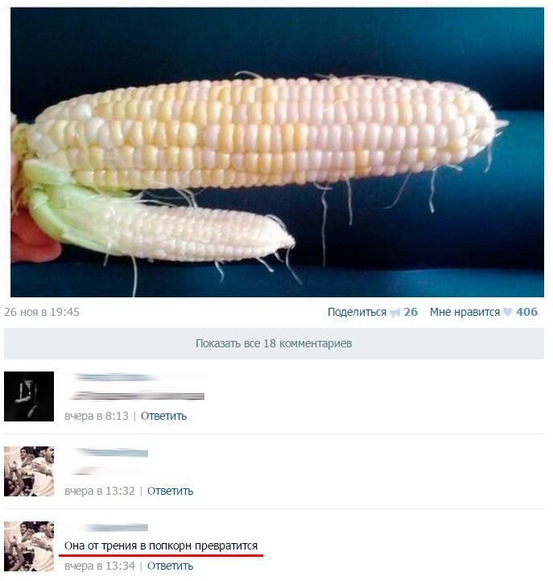Click the вчера в 8:13 timestamp

click(97, 416)
